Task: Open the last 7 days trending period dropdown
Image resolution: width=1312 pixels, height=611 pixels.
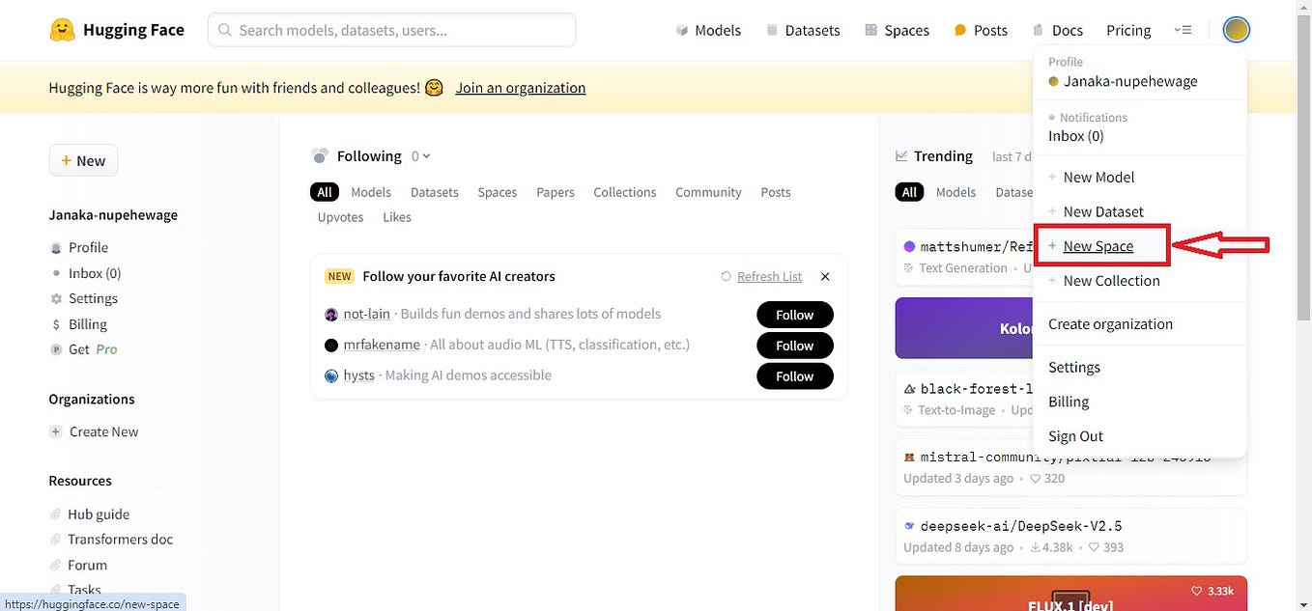Action: point(1013,155)
